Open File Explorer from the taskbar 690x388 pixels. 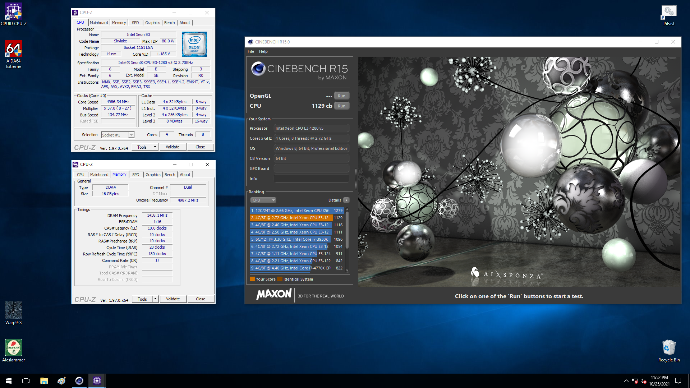click(44, 381)
